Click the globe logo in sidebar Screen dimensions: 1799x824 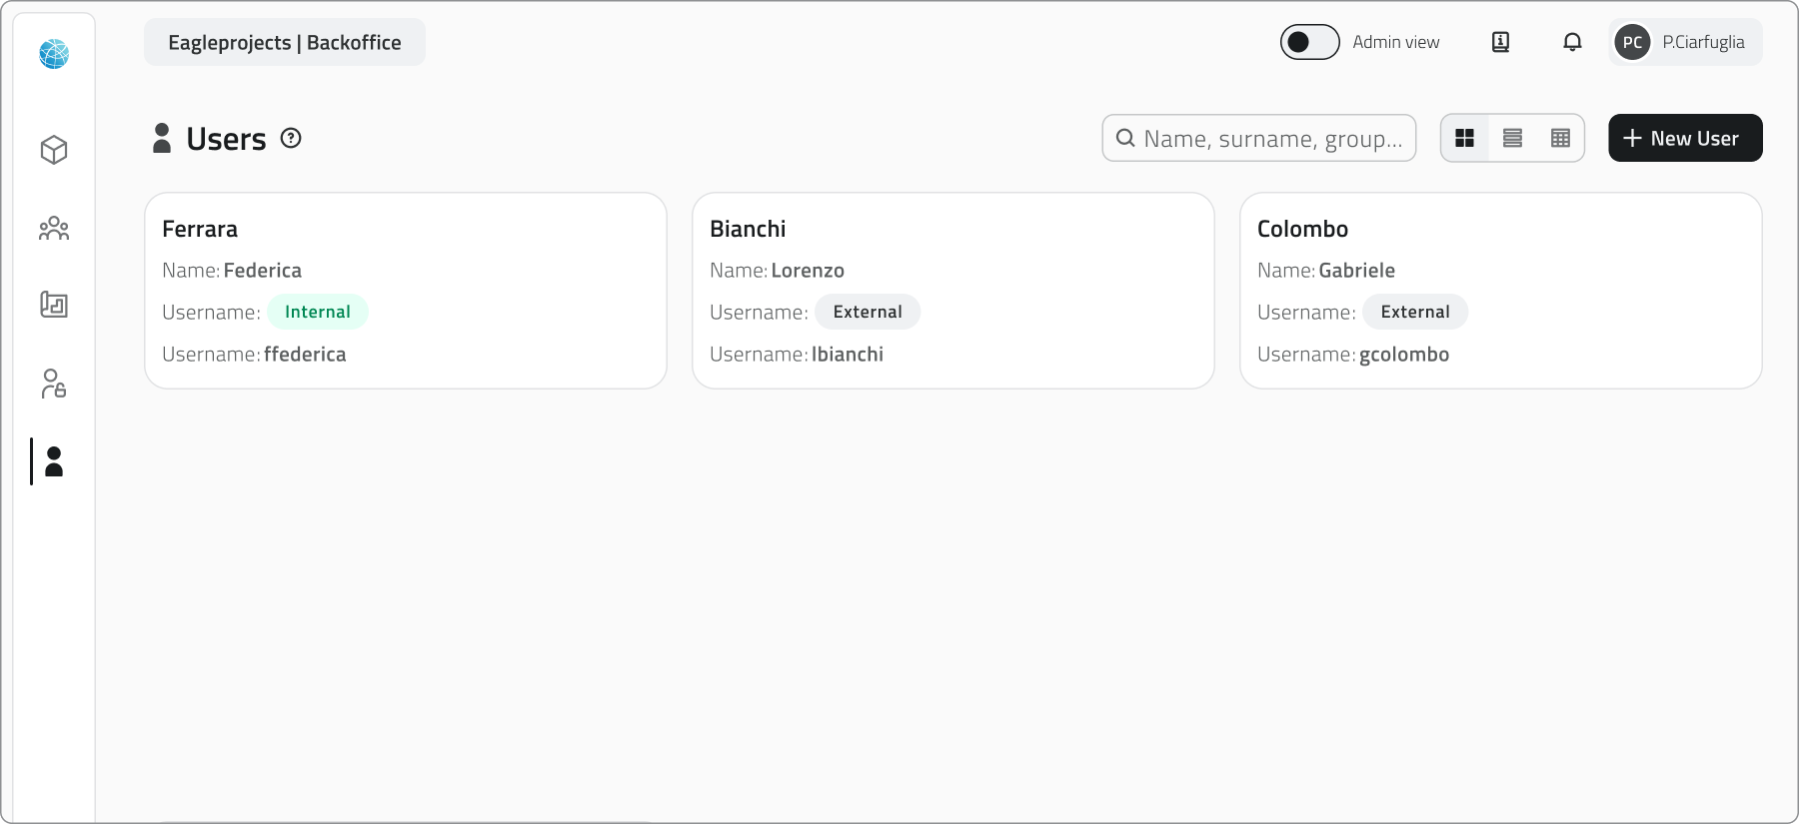pos(54,54)
